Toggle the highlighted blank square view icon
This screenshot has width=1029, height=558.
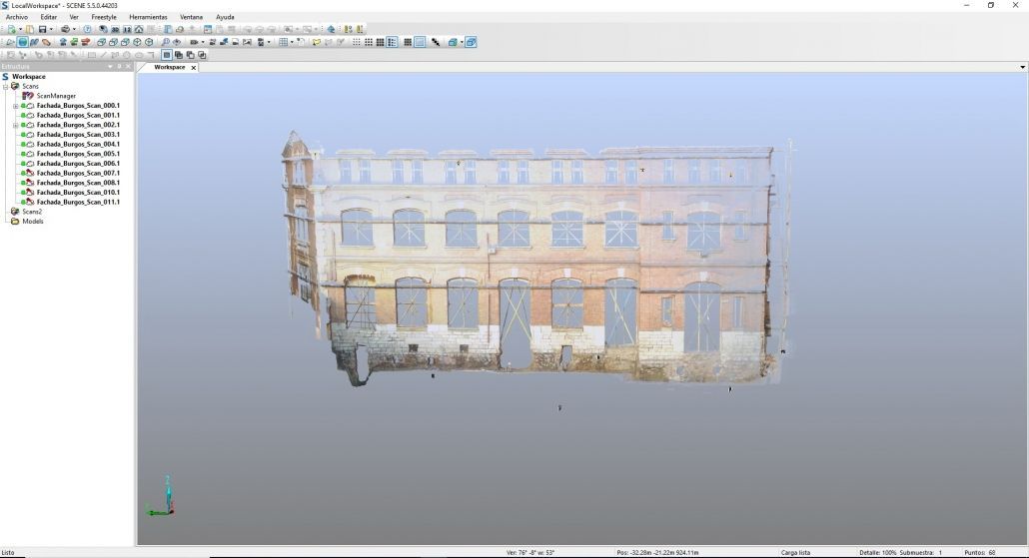tap(420, 42)
